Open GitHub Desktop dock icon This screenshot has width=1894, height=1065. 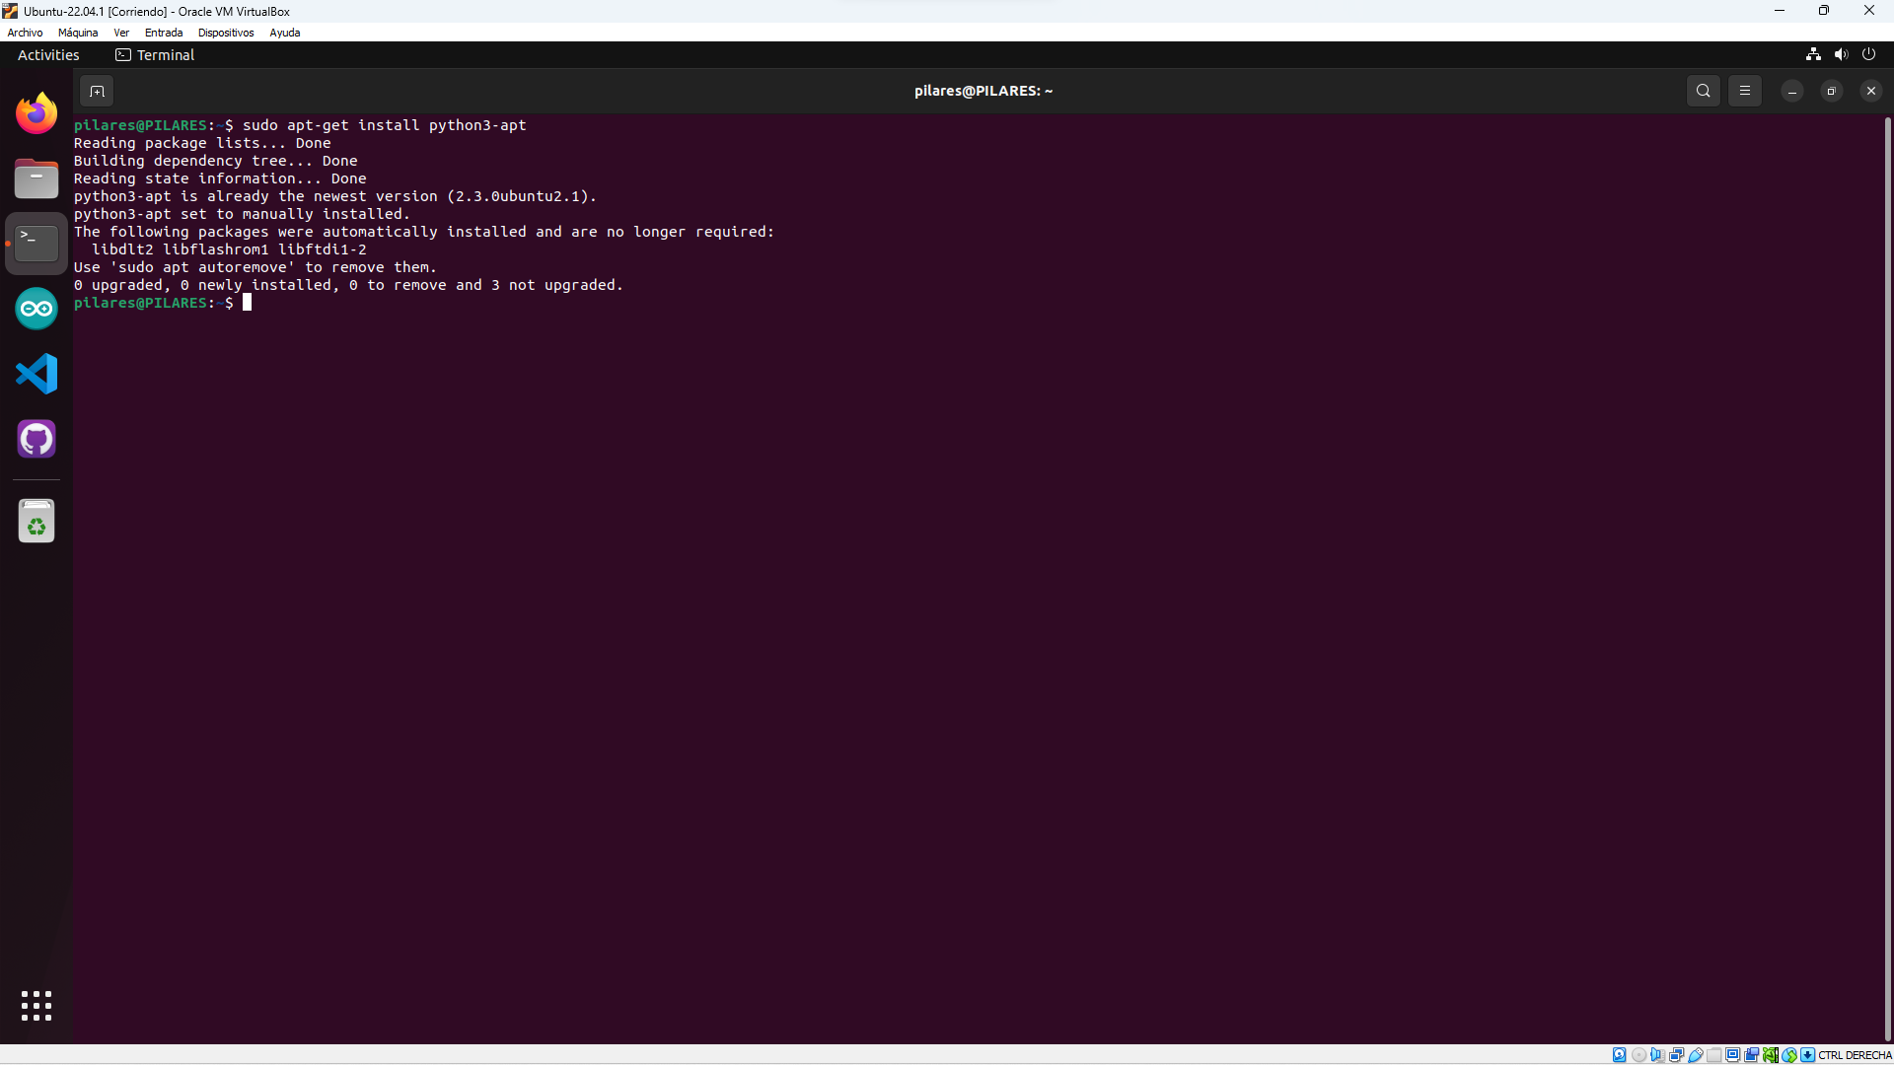[36, 439]
